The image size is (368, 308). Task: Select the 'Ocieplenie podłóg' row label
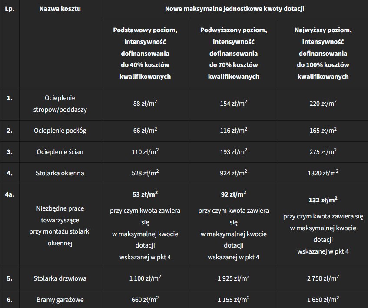[x=60, y=131]
